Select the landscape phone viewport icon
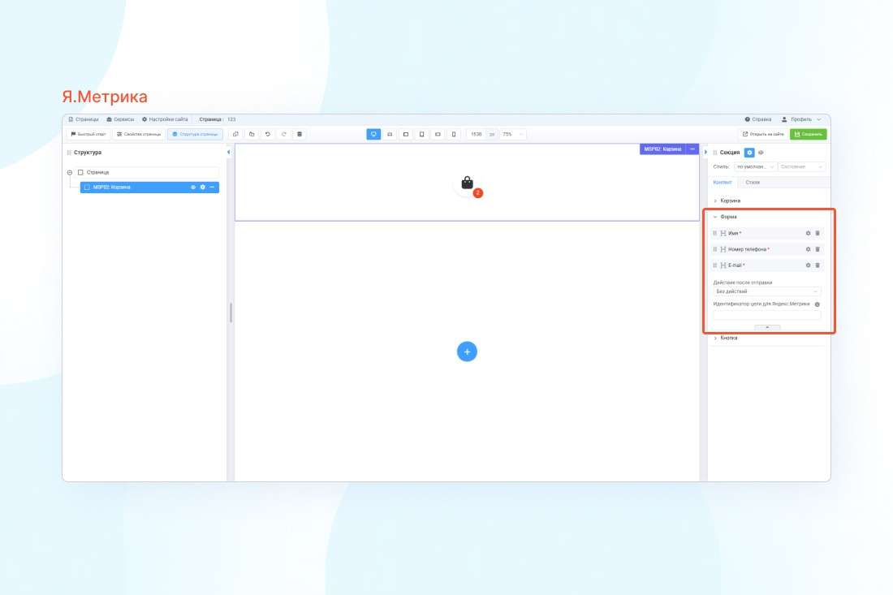Viewport: 893px width, 595px height. click(438, 135)
